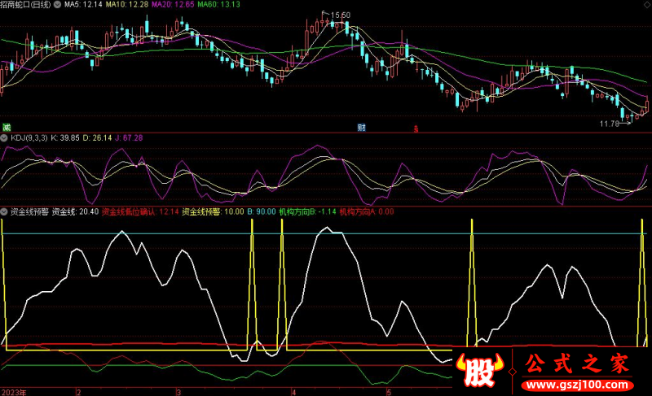Expand the KDJ indicator dropdown arrow
This screenshot has width=652, height=396.
click(x=5, y=138)
